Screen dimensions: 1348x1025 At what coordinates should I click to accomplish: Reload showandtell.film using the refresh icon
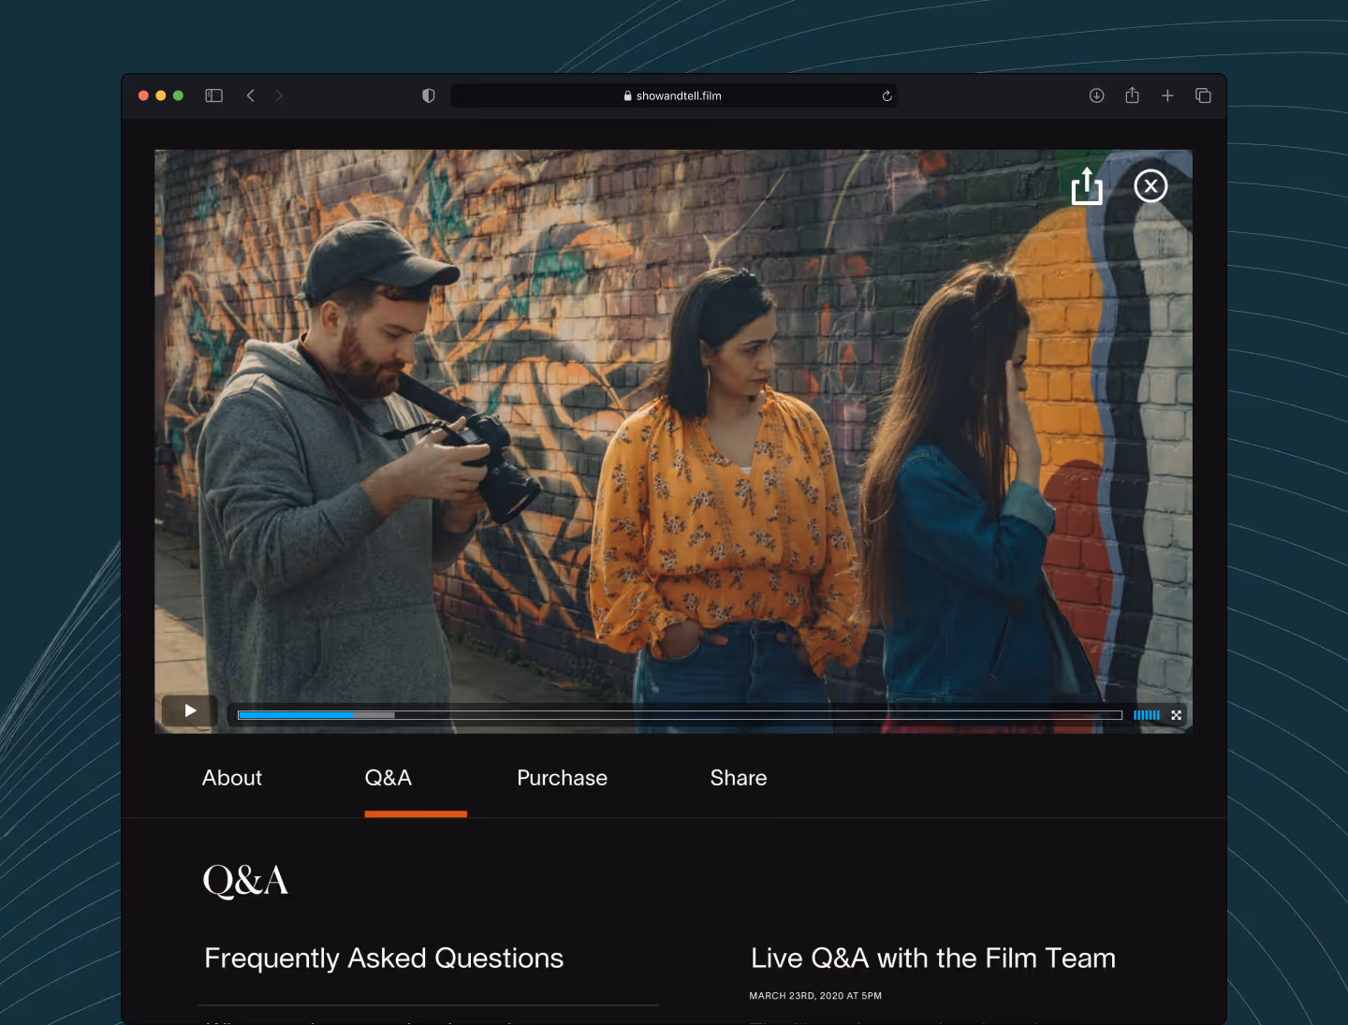[886, 95]
